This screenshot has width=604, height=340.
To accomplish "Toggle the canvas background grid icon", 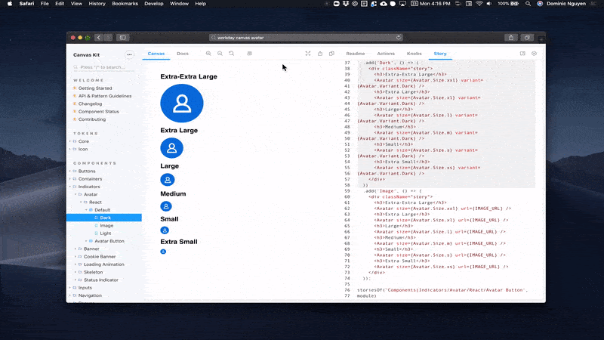I will (x=250, y=54).
